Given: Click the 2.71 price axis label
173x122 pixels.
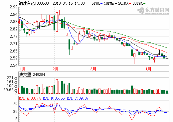Looking at the screenshot, I should click(x=14, y=44).
